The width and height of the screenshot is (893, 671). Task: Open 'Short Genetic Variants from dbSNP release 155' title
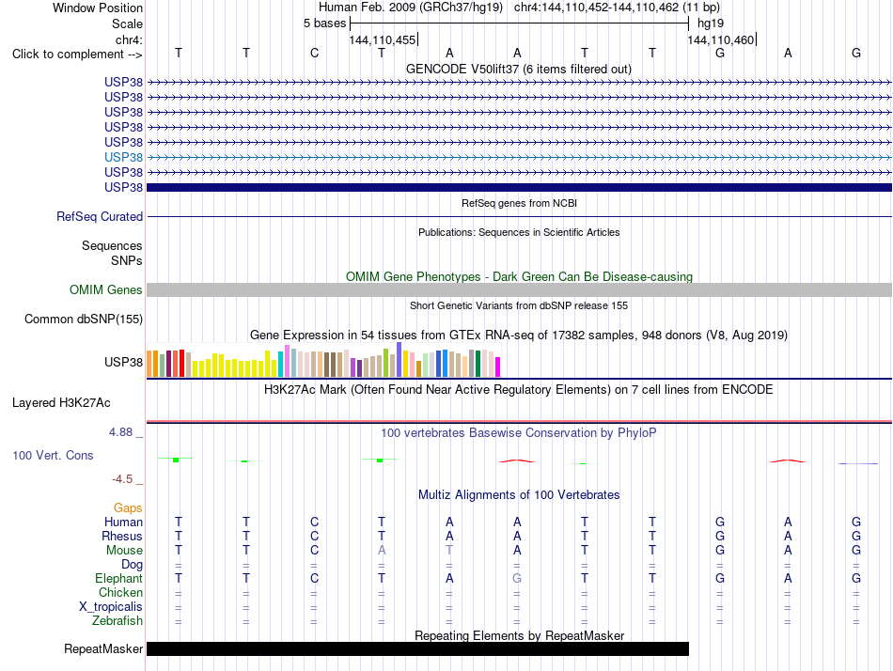click(519, 305)
